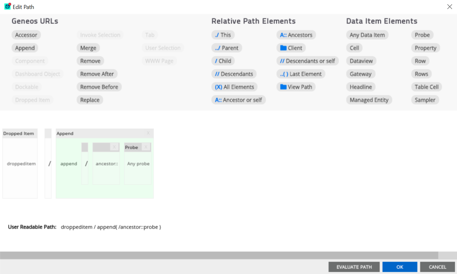Click the Geneos app icon in title bar
The width and height of the screenshot is (457, 274).
point(7,6)
